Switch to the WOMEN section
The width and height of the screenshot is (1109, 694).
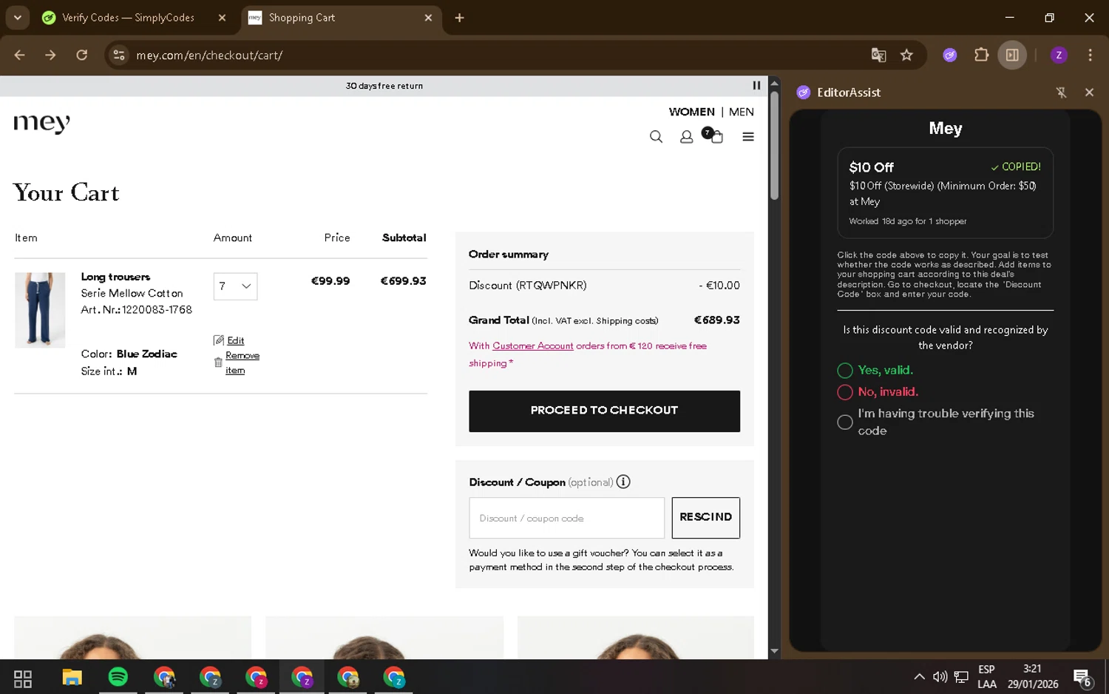click(x=691, y=112)
